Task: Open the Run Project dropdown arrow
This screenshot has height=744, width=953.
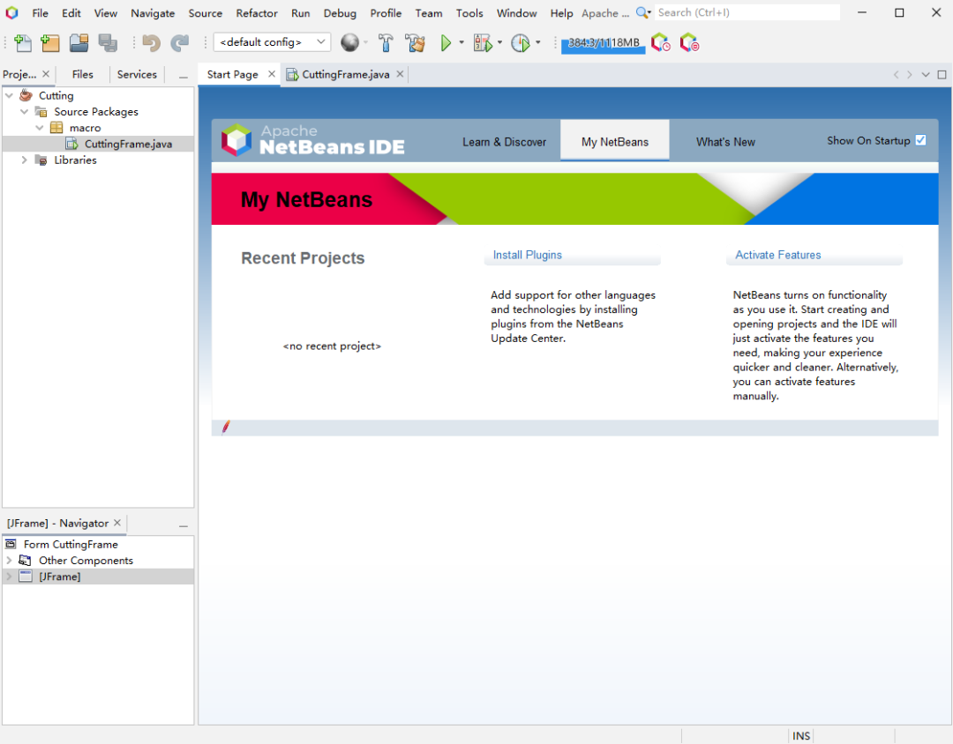Action: coord(461,42)
